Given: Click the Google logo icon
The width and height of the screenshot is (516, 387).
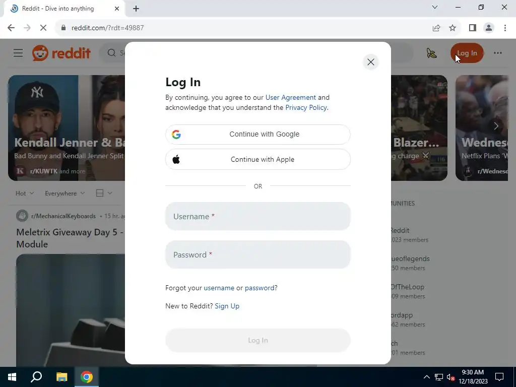Looking at the screenshot, I should [x=176, y=134].
